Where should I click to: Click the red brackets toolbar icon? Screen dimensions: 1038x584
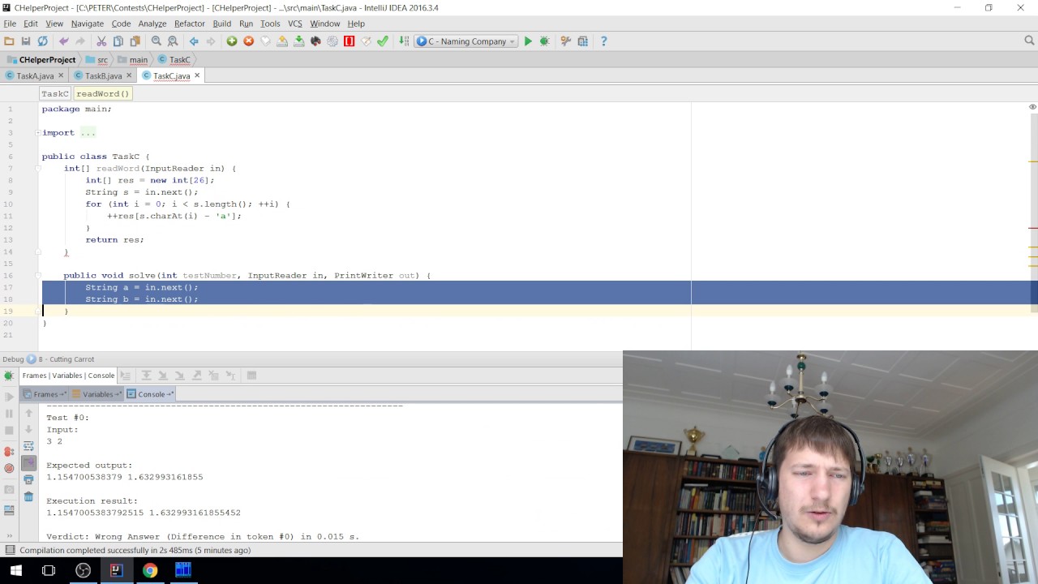pyautogui.click(x=350, y=41)
